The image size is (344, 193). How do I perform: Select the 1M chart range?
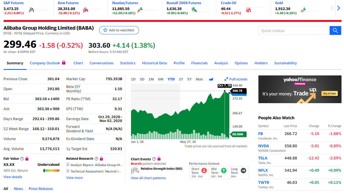click(x=151, y=79)
